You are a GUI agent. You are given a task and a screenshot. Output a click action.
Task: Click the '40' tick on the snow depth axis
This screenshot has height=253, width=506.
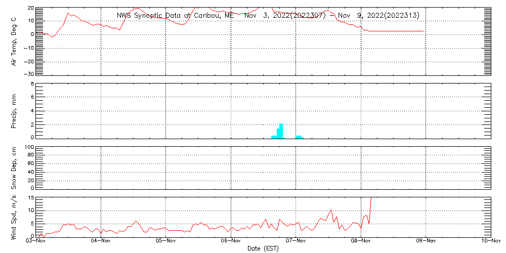coord(31,173)
